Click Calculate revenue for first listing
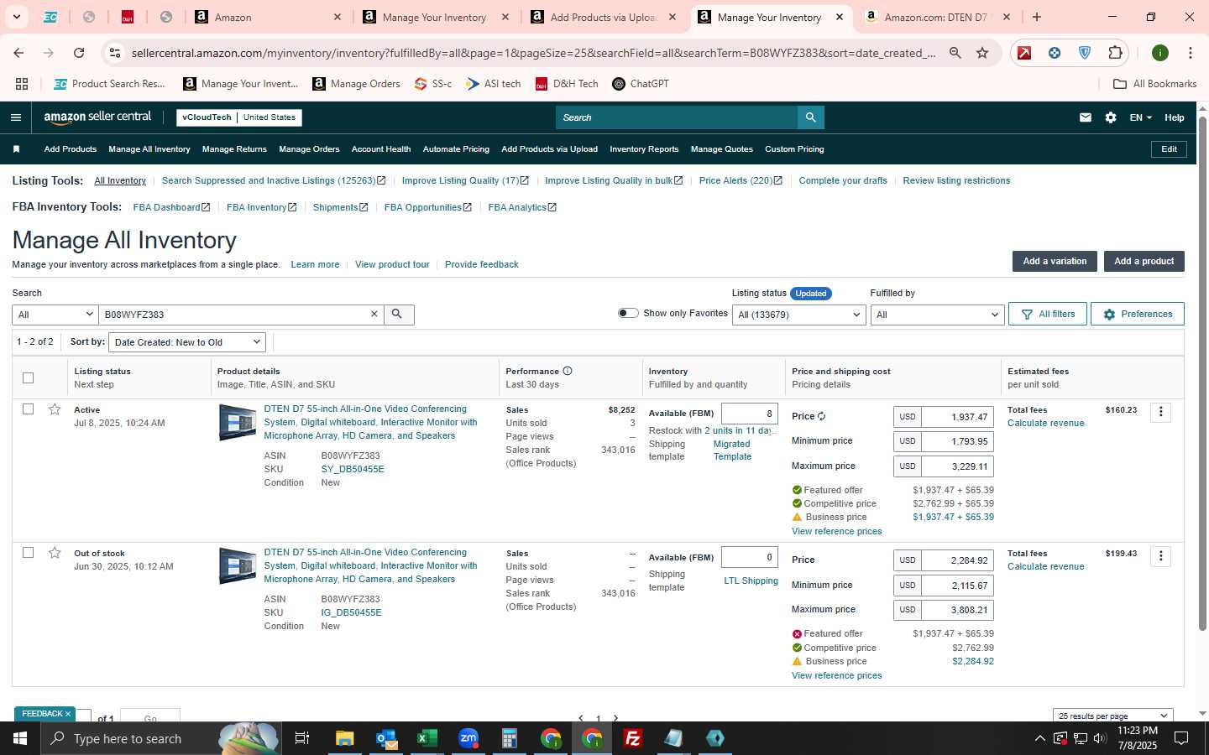Screen dimensions: 1209x755 1045,423
